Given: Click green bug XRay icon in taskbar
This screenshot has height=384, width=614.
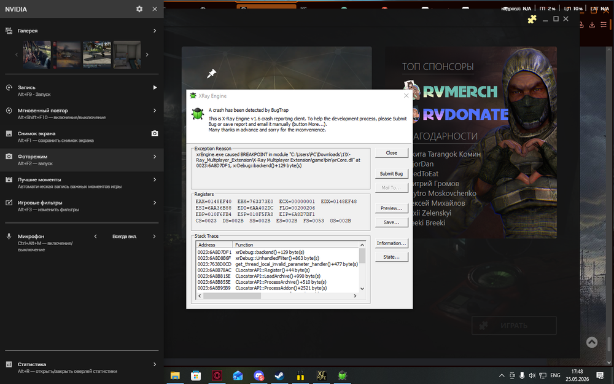Looking at the screenshot, I should click(342, 375).
